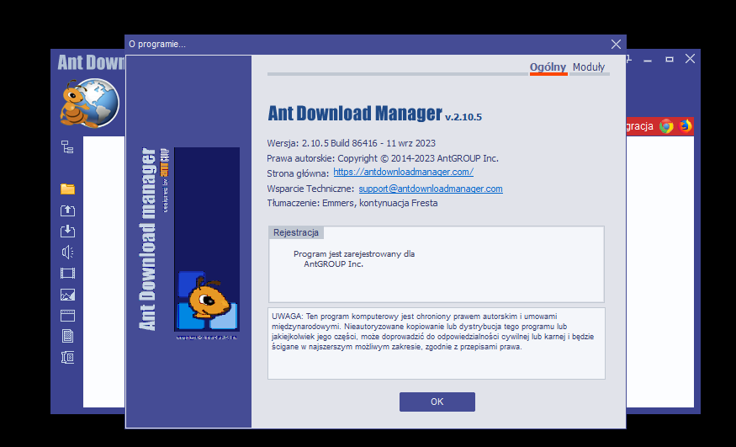736x447 pixels.
Task: Click the ant and globe logo
Action: pyautogui.click(x=90, y=103)
